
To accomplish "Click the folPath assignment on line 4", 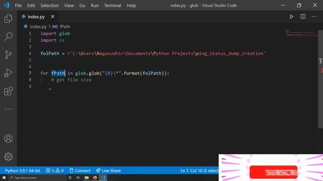I will click(153, 54).
